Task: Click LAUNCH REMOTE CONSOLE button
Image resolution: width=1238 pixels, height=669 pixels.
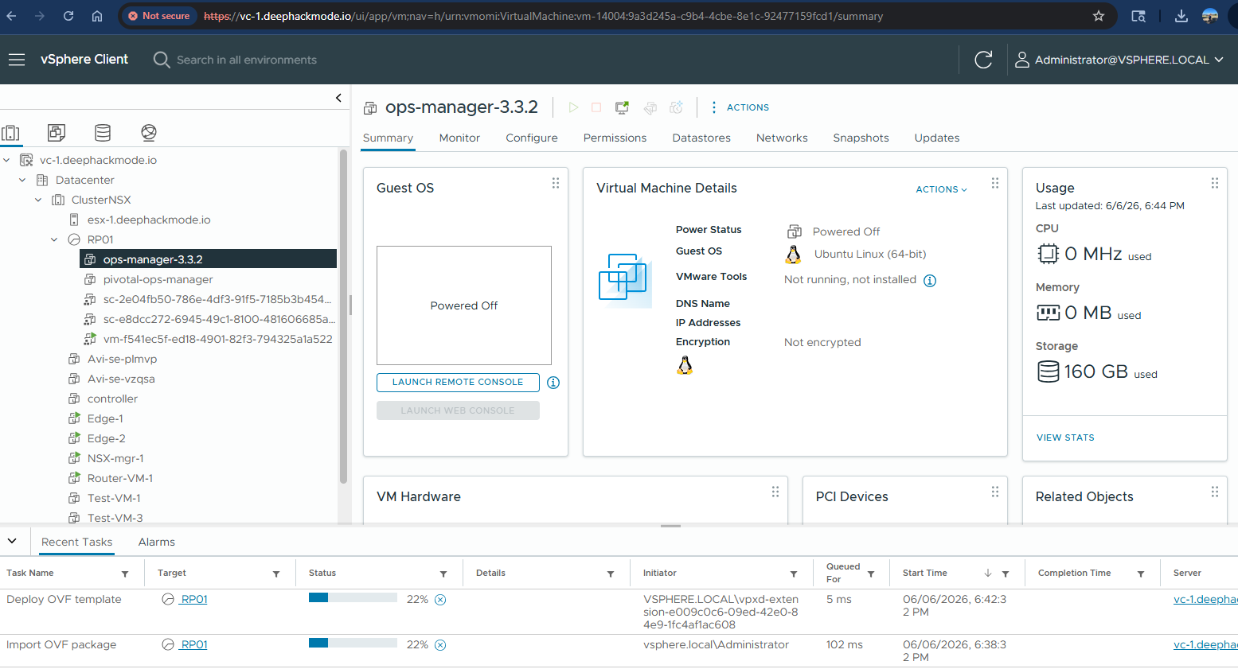Action: click(x=458, y=383)
